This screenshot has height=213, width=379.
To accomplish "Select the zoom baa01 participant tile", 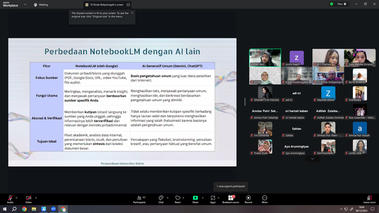I will click(x=297, y=58).
